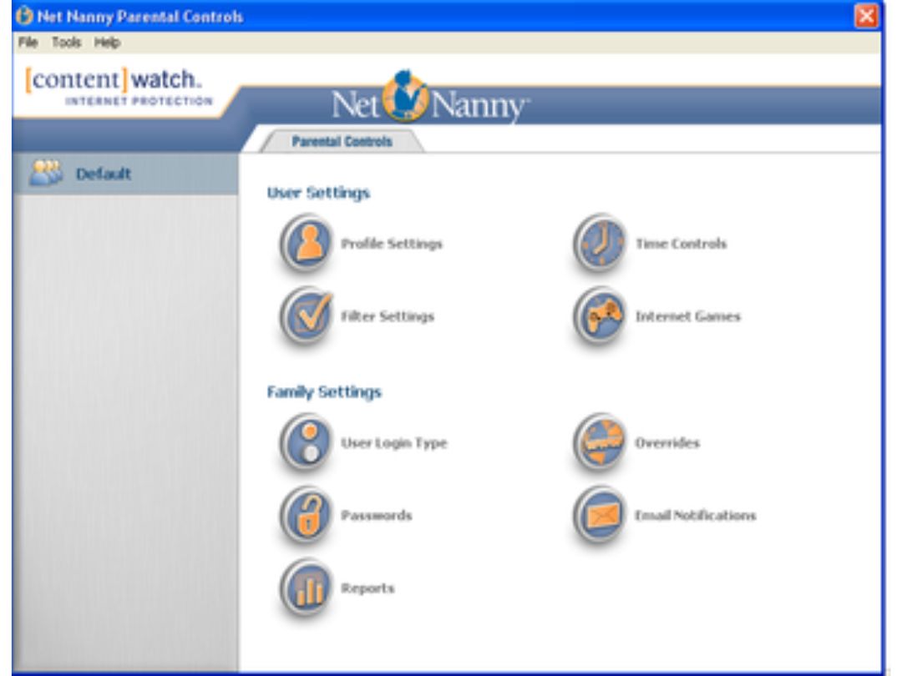Image resolution: width=902 pixels, height=676 pixels.
Task: Open the Help menu
Action: pyautogui.click(x=107, y=42)
